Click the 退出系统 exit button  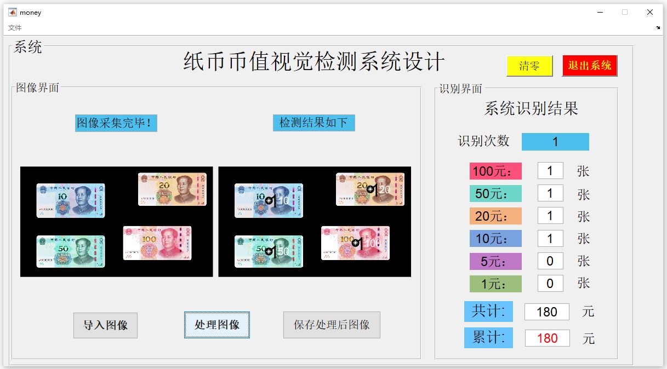(590, 66)
